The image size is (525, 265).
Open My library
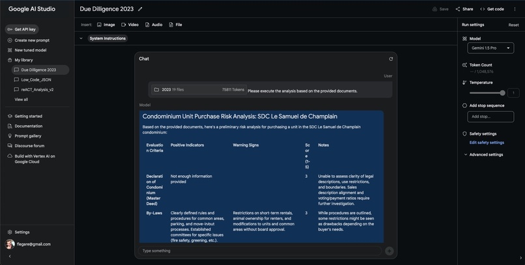pos(20,60)
